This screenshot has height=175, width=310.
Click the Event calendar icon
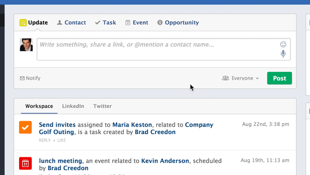click(128, 23)
